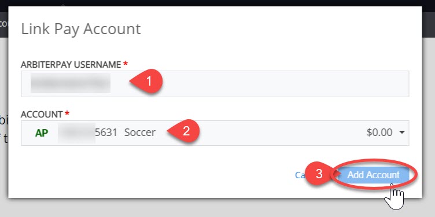Click the green AP account icon
The height and width of the screenshot is (217, 435).
[x=42, y=133]
